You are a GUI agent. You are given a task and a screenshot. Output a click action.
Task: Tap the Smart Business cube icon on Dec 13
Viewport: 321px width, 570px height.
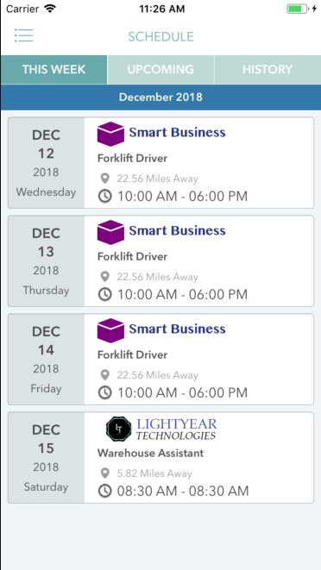tap(110, 232)
